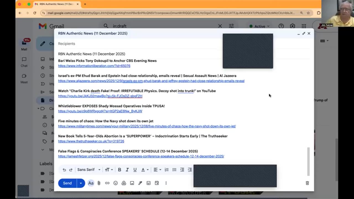Image resolution: width=354 pixels, height=199 pixels.
Task: Open Gmail support help icon
Action: click(281, 26)
